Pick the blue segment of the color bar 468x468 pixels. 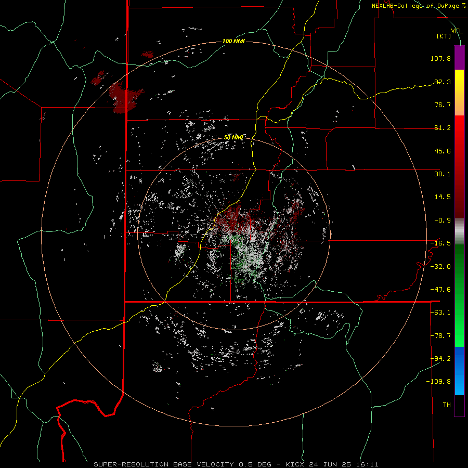click(459, 371)
